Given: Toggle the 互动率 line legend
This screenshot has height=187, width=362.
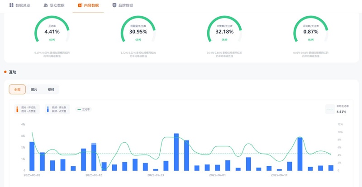Looking at the screenshot, I should [x=86, y=109].
